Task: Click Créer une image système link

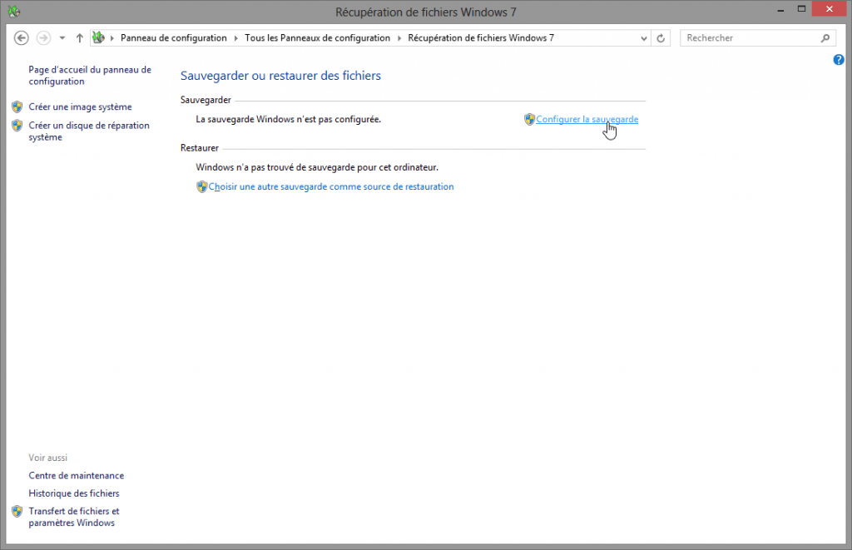Action: click(81, 107)
